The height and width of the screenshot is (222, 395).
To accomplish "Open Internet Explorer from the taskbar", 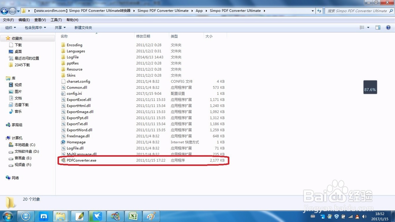I will point(25,216).
